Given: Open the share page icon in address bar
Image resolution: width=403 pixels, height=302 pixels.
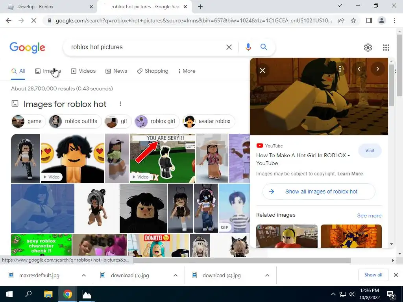Looking at the screenshot, I should (x=341, y=20).
